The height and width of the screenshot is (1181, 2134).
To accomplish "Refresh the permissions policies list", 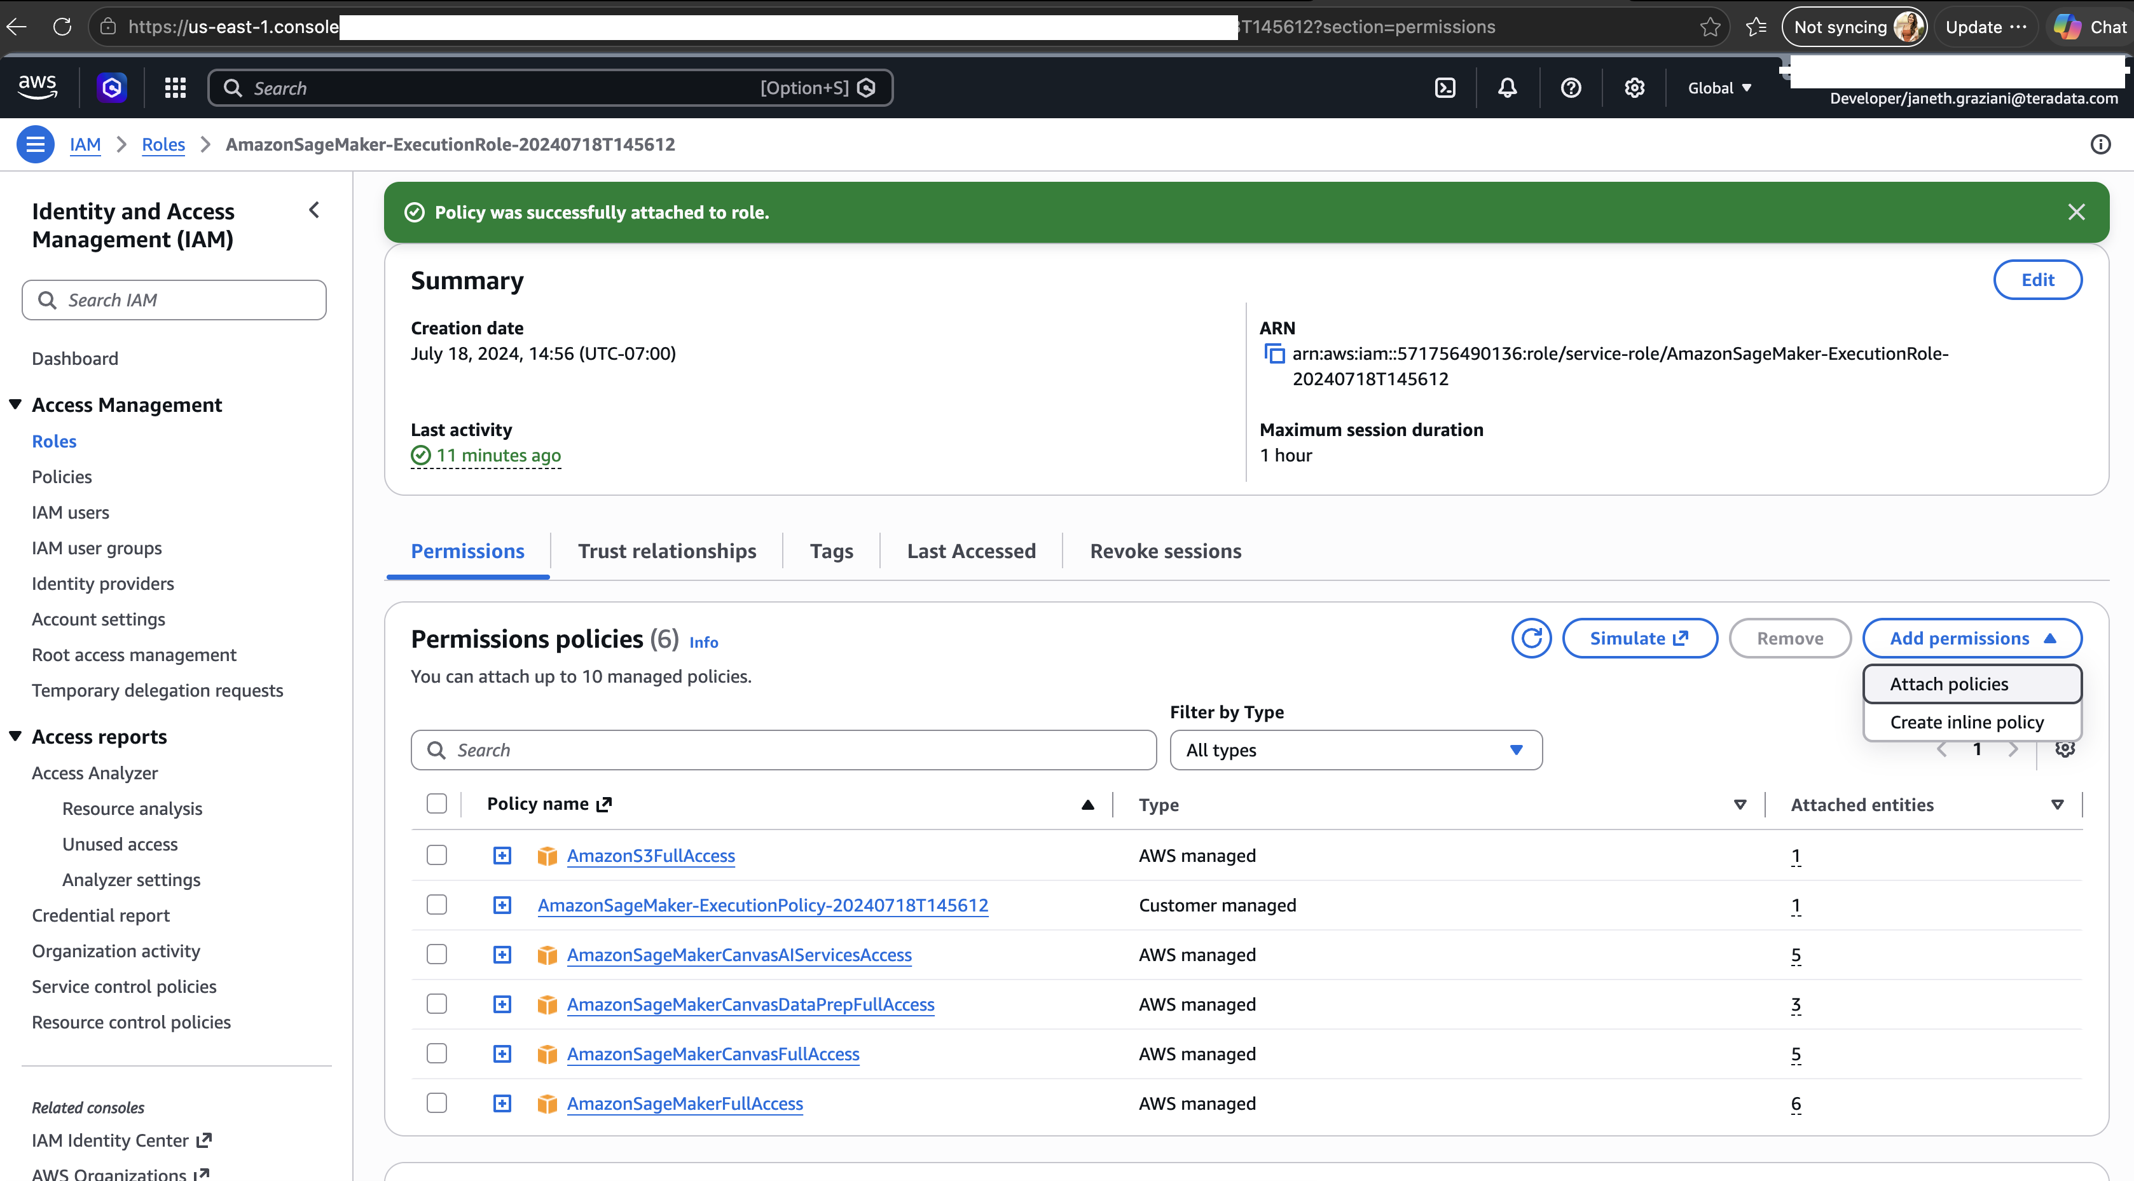I will (1531, 639).
